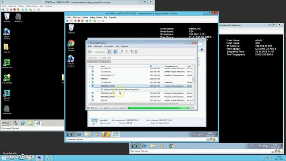
Task: Click the red Shut Down icon in win7x64 toolbar
Action: click(79, 21)
